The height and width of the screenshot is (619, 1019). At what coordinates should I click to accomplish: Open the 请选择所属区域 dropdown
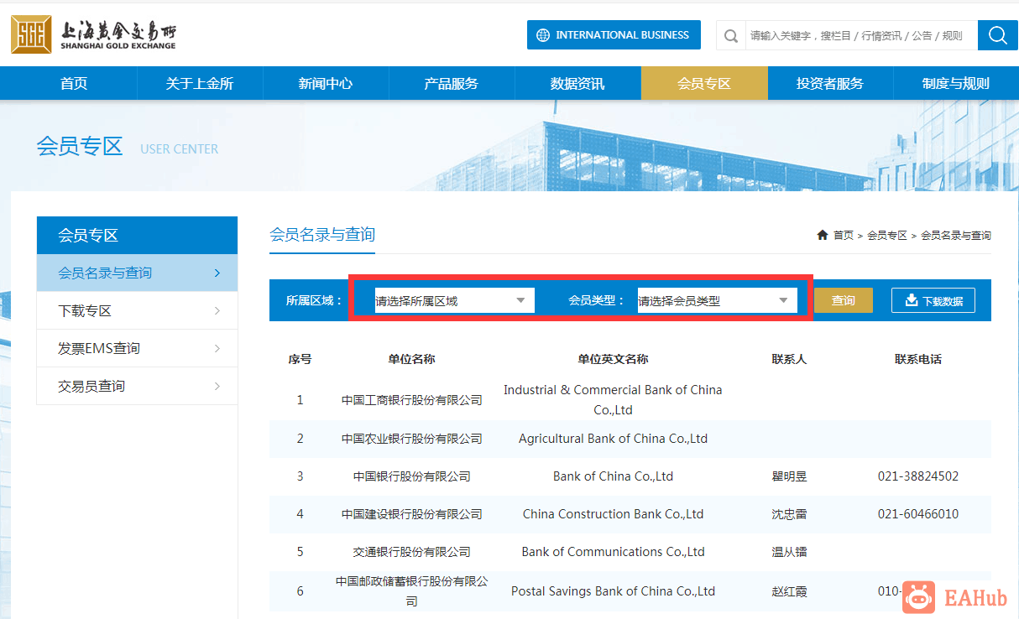click(454, 300)
